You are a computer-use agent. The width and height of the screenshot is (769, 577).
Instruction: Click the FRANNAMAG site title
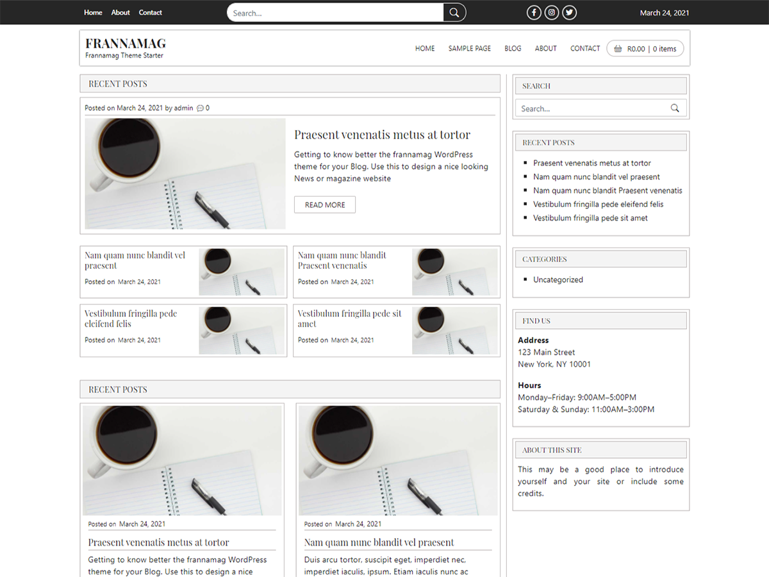125,43
